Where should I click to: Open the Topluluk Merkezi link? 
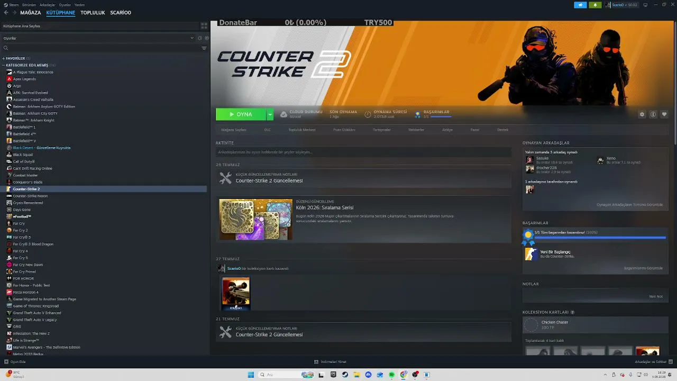302,130
